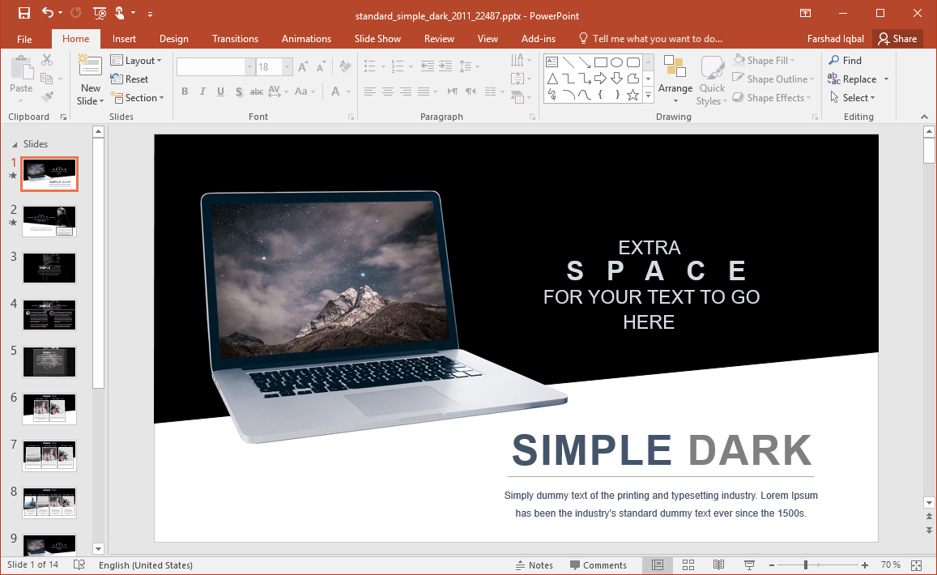The height and width of the screenshot is (575, 937).
Task: Click Increase Font Size icon
Action: click(x=304, y=67)
